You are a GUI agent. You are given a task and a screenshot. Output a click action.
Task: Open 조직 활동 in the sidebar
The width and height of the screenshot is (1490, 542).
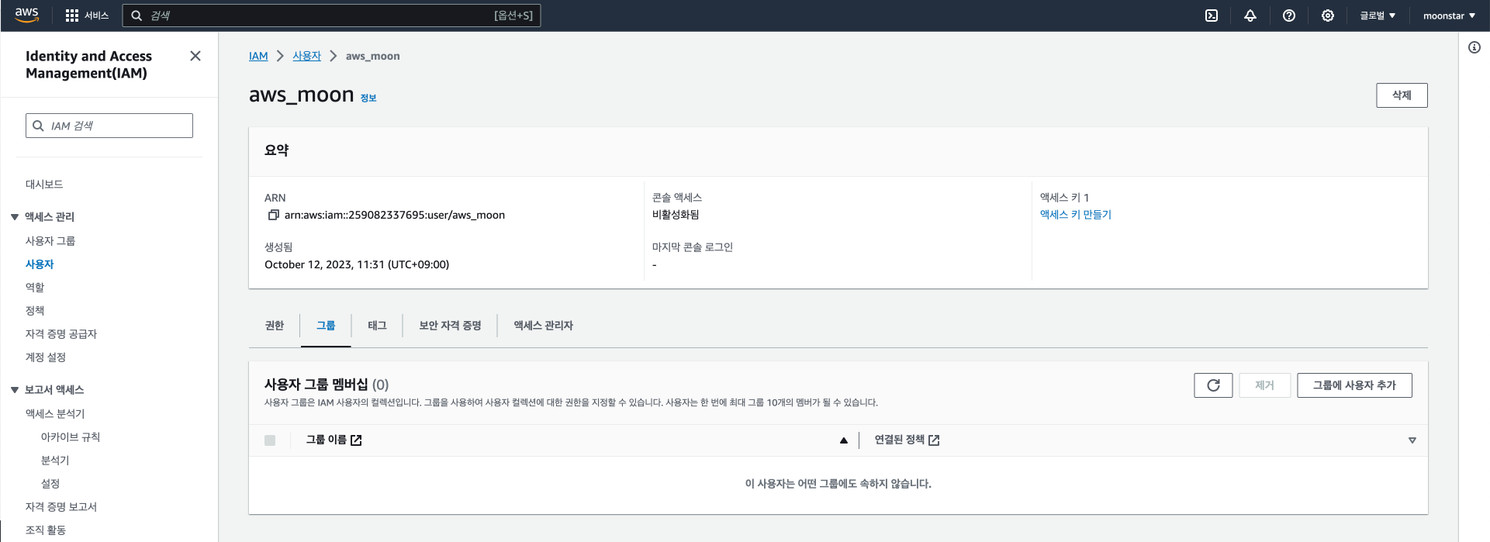tap(46, 530)
